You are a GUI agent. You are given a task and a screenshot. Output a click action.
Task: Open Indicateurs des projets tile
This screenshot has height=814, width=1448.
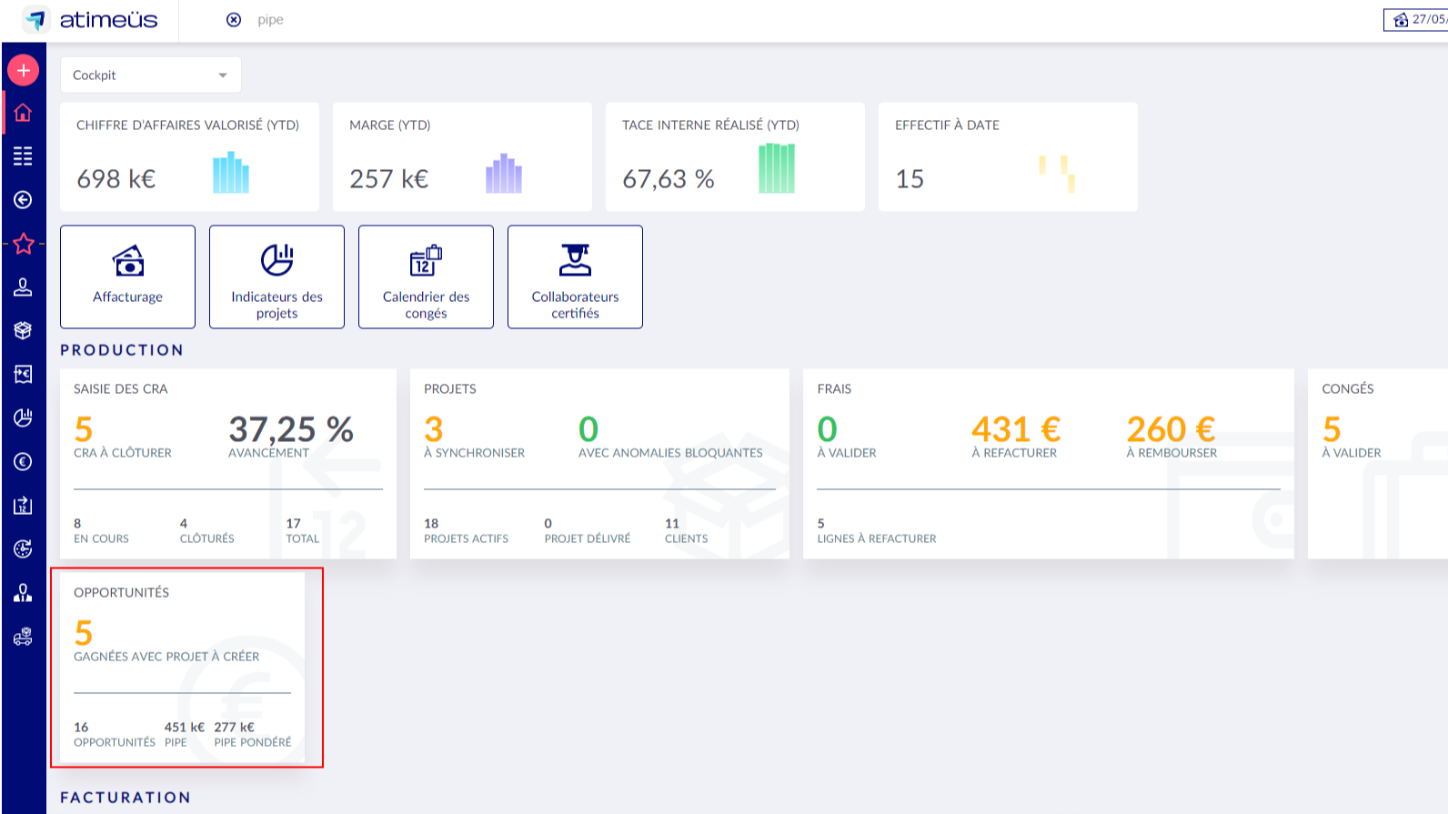pyautogui.click(x=277, y=276)
